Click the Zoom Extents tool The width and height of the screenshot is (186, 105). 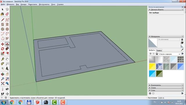(3, 83)
